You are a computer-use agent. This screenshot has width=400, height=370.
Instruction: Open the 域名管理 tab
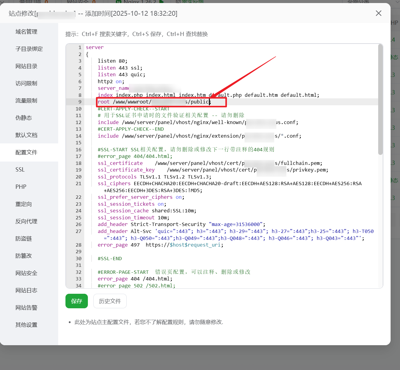[26, 32]
